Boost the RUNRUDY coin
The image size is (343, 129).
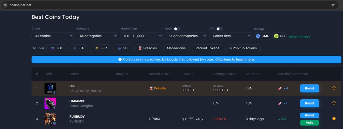(x=309, y=115)
